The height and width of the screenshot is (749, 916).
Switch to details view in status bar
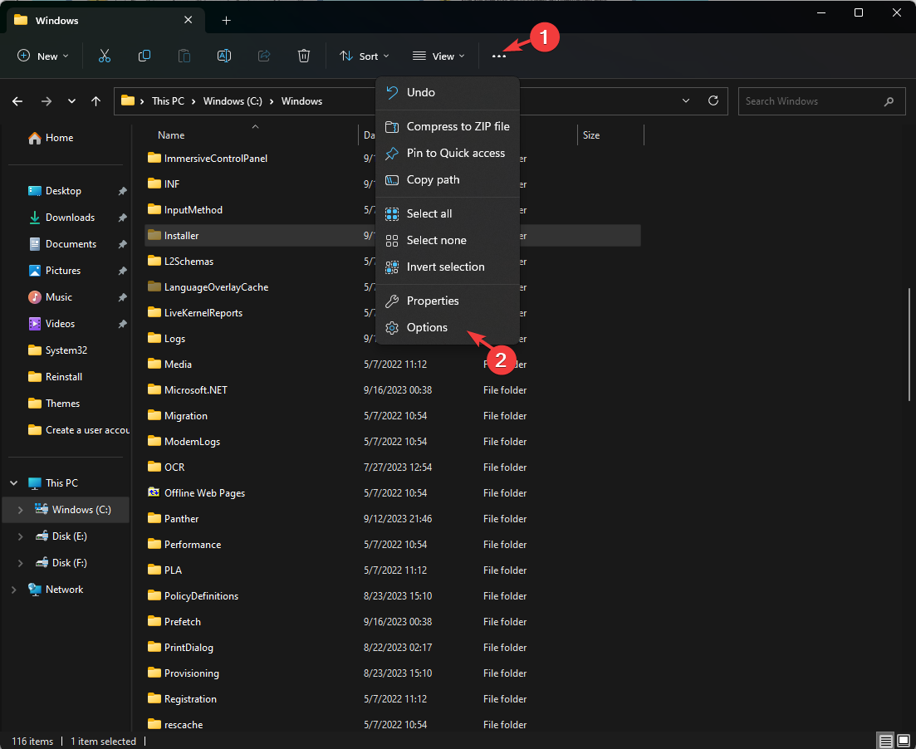[886, 741]
